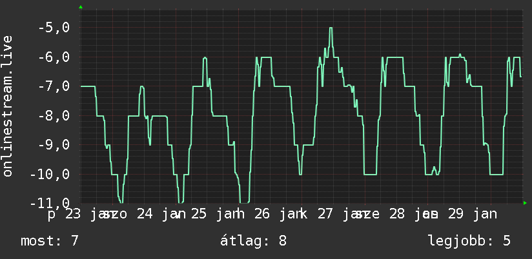Click the -6,0 y-axis label
The image size is (532, 259).
(54, 57)
